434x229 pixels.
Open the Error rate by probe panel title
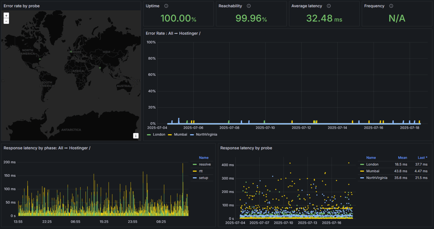pos(22,6)
